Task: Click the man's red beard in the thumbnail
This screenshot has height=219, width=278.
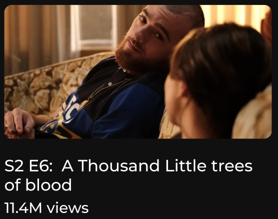Action: [x=134, y=58]
